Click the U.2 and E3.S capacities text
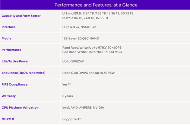The height and width of the screenshot is (125, 190). point(98,14)
